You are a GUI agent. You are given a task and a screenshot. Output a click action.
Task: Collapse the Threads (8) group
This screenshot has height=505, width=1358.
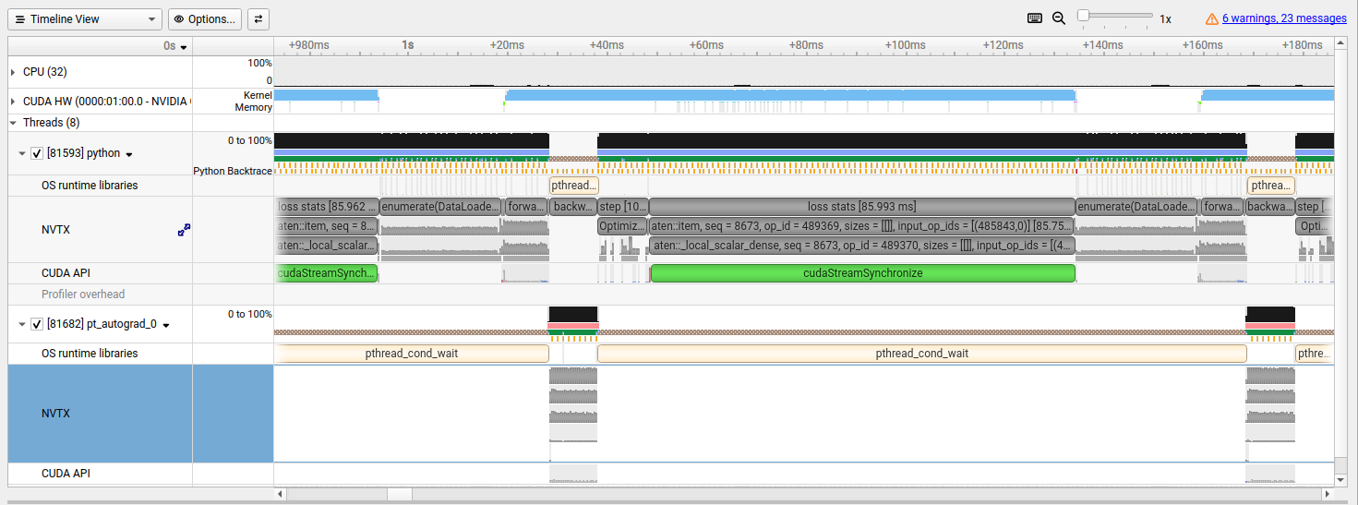point(13,122)
